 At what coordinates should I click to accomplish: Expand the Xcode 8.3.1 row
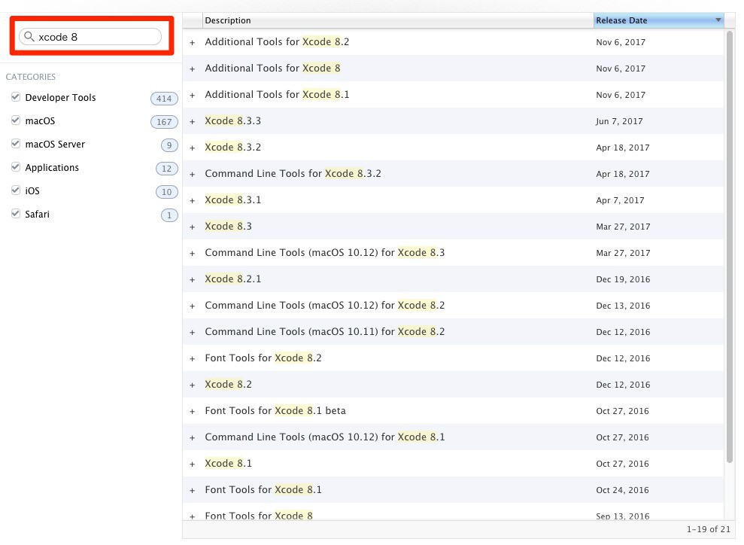(192, 201)
